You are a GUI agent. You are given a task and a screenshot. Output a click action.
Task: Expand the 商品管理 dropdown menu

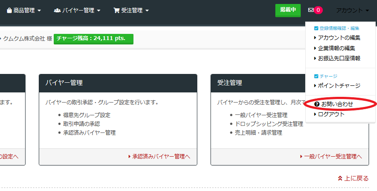click(24, 10)
